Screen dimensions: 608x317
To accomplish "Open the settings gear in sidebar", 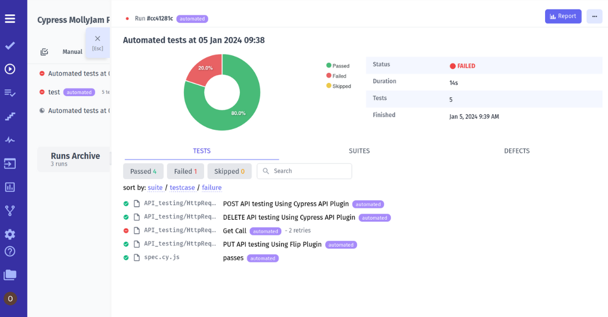I will [10, 234].
